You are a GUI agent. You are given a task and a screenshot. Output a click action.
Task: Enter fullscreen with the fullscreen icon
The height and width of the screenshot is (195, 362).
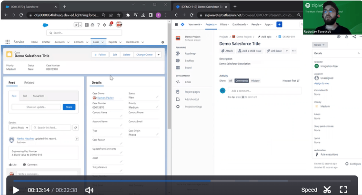pos(343,190)
